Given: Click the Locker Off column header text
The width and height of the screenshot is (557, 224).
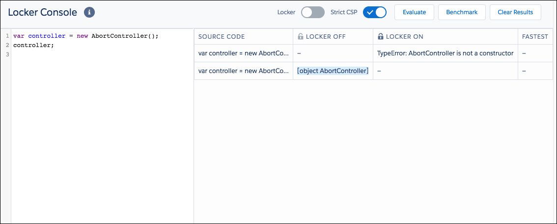Looking at the screenshot, I should click(326, 36).
